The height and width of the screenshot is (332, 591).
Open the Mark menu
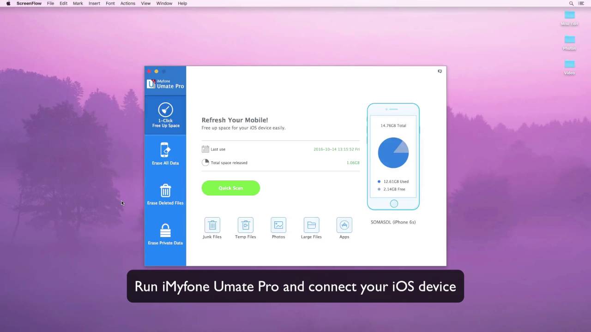(78, 3)
